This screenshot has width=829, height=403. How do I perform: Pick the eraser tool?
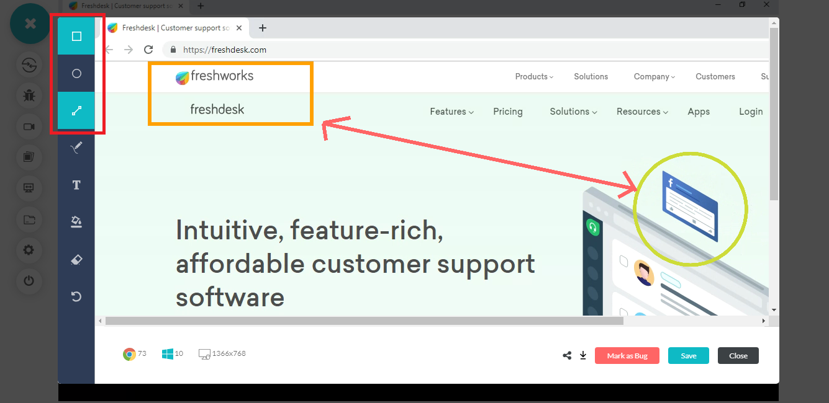(x=76, y=260)
